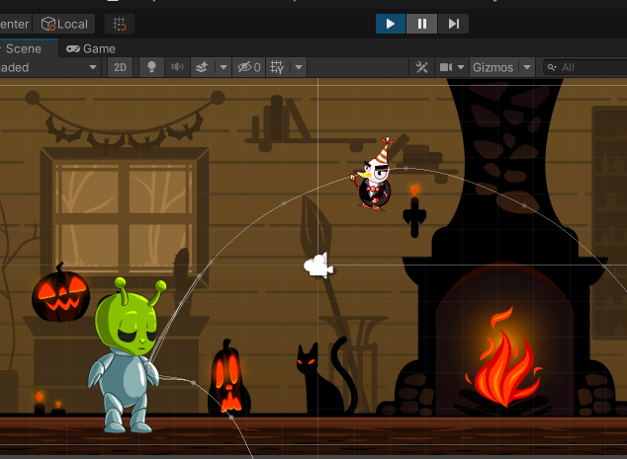Pause the game with the Pause button

(422, 24)
